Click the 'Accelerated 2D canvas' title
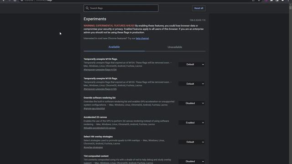The image size is (292, 164). click(95, 117)
